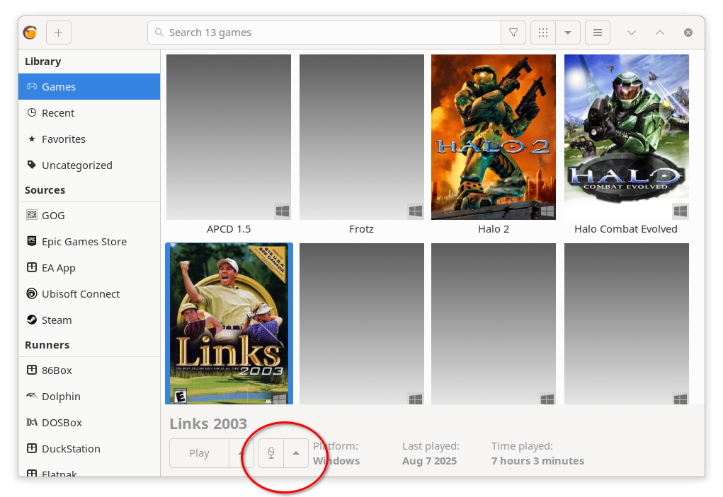Screen dimensions: 723x497
Task: Select the APCD 1.5 game cover
Action: coord(229,137)
